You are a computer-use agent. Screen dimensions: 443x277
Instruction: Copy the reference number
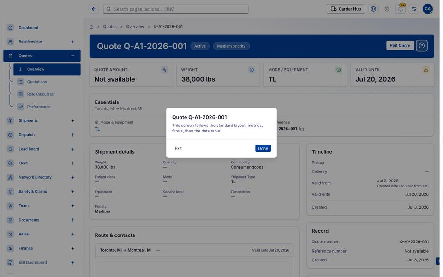tap(302, 129)
